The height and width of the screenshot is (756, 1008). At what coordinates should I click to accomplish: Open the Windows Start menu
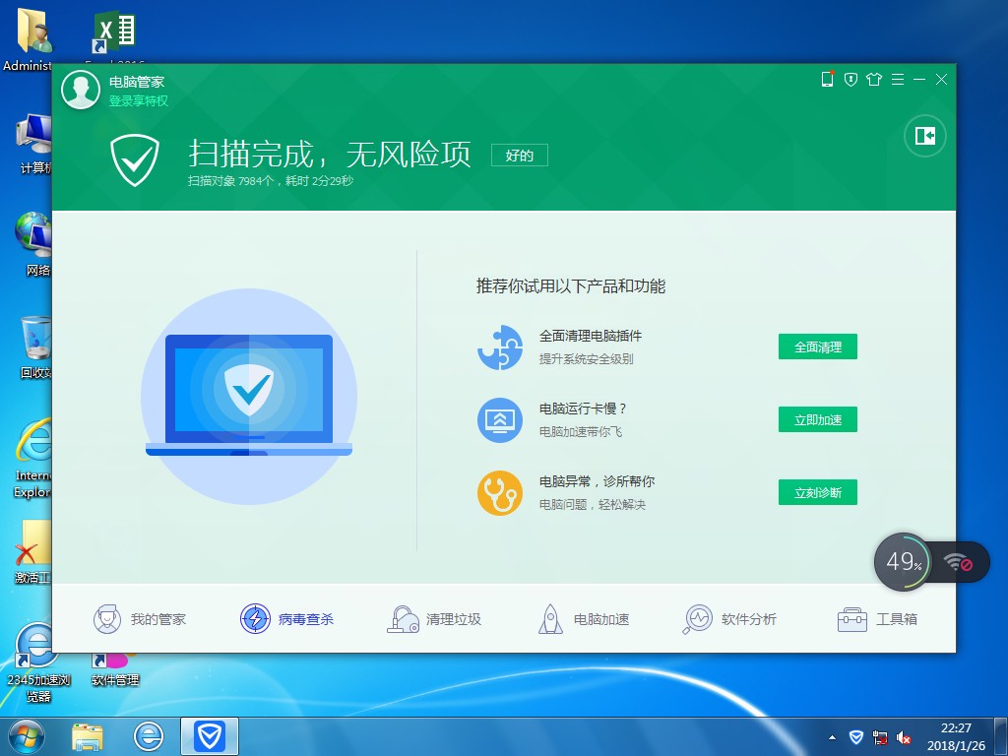coord(27,736)
